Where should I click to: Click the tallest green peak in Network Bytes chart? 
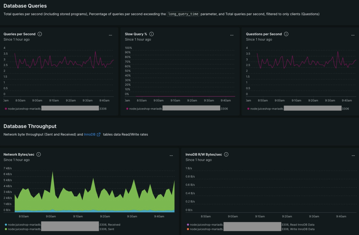(53, 172)
